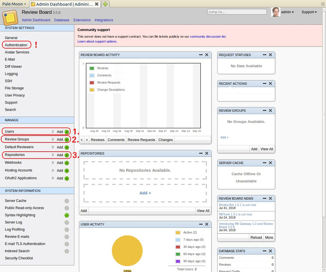The width and height of the screenshot is (326, 272).
Task: Click Syntax Highlighting green status indicator
Action: (67, 215)
